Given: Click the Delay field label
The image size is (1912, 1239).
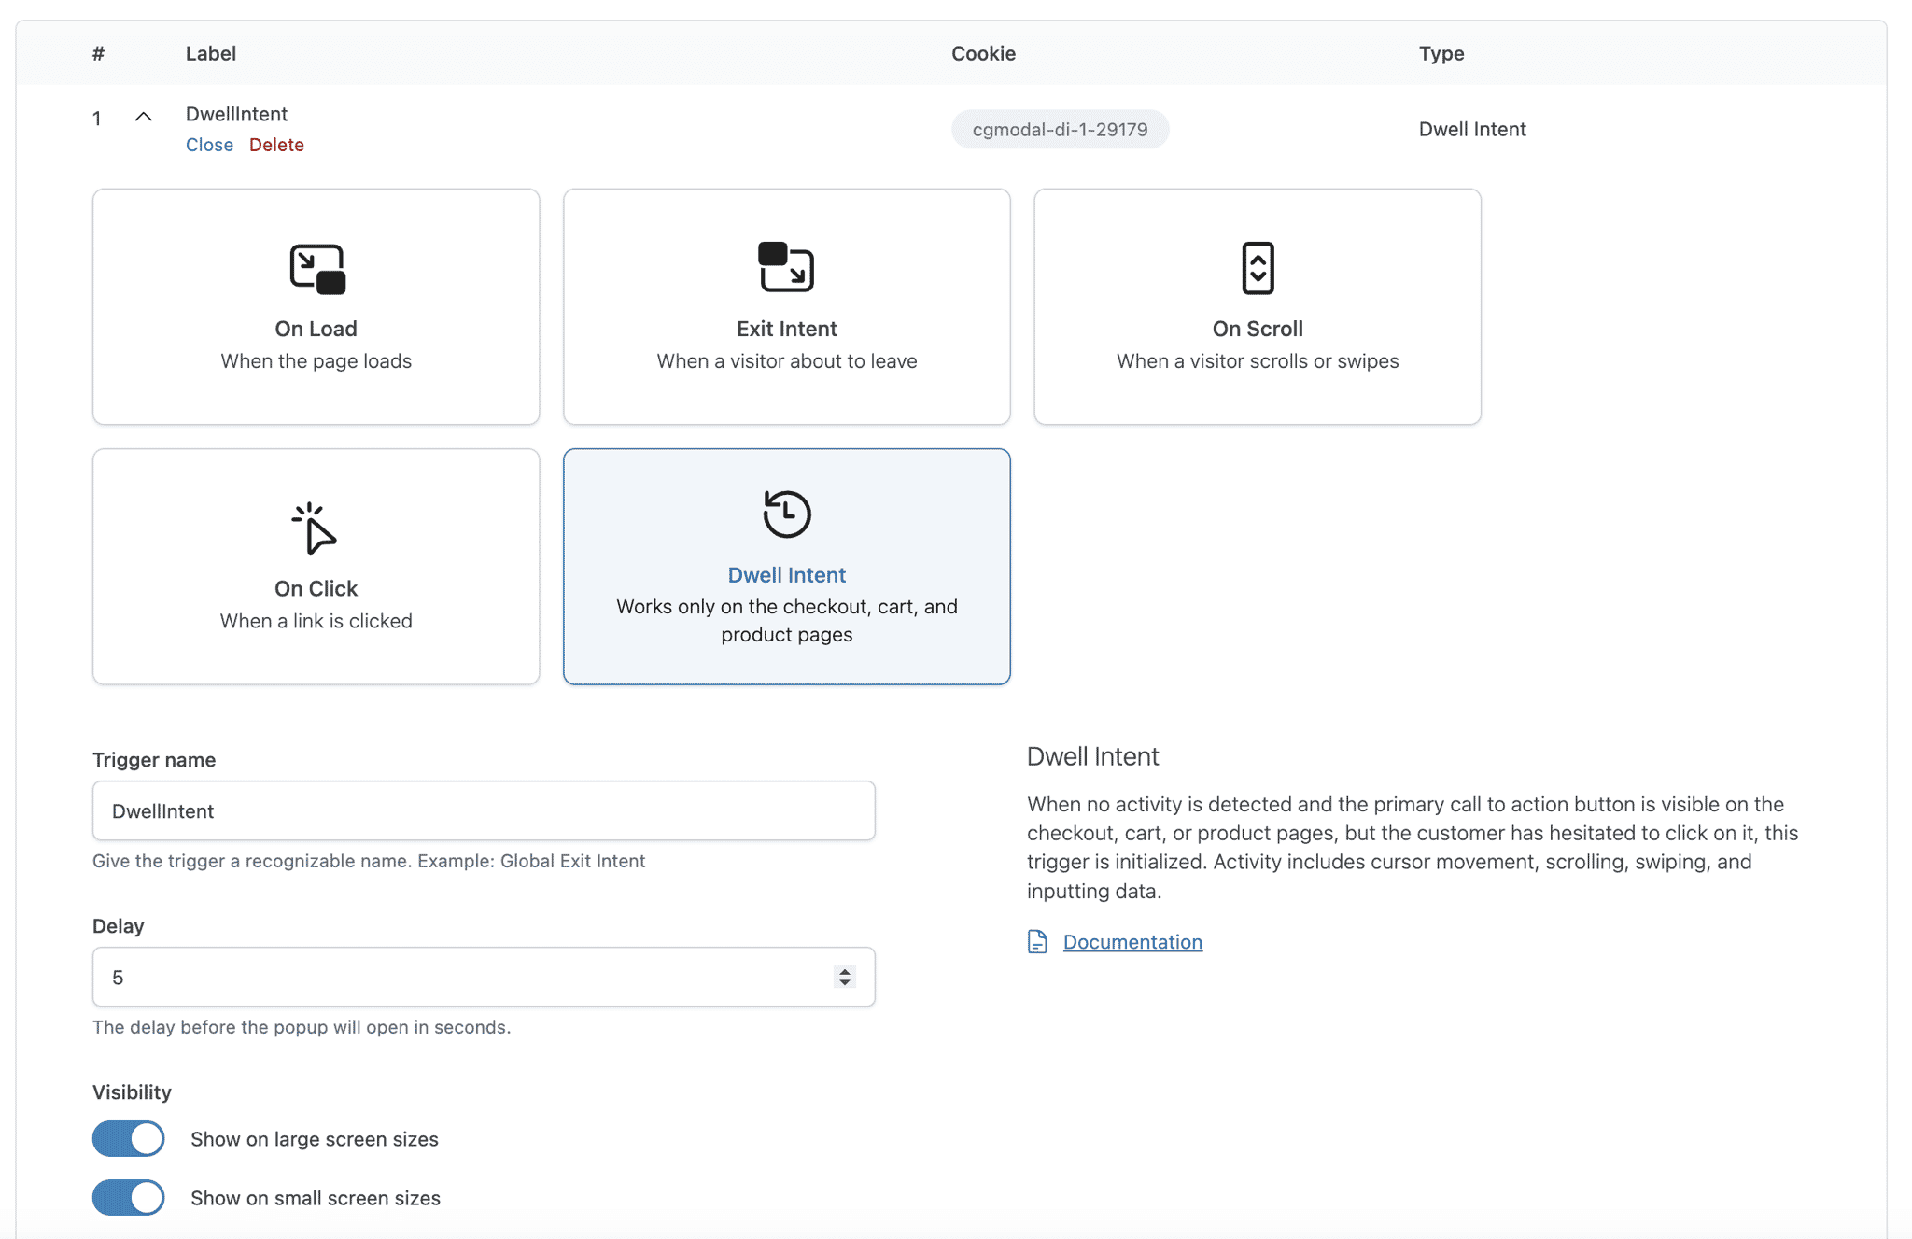Looking at the screenshot, I should pos(118,926).
